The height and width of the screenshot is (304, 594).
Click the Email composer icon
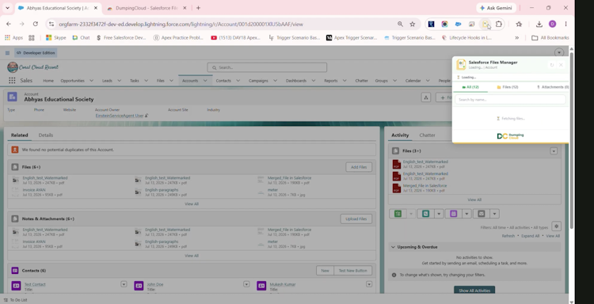(482, 214)
